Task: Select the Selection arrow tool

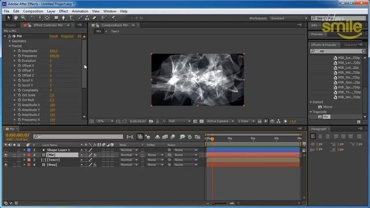Action: pos(9,18)
